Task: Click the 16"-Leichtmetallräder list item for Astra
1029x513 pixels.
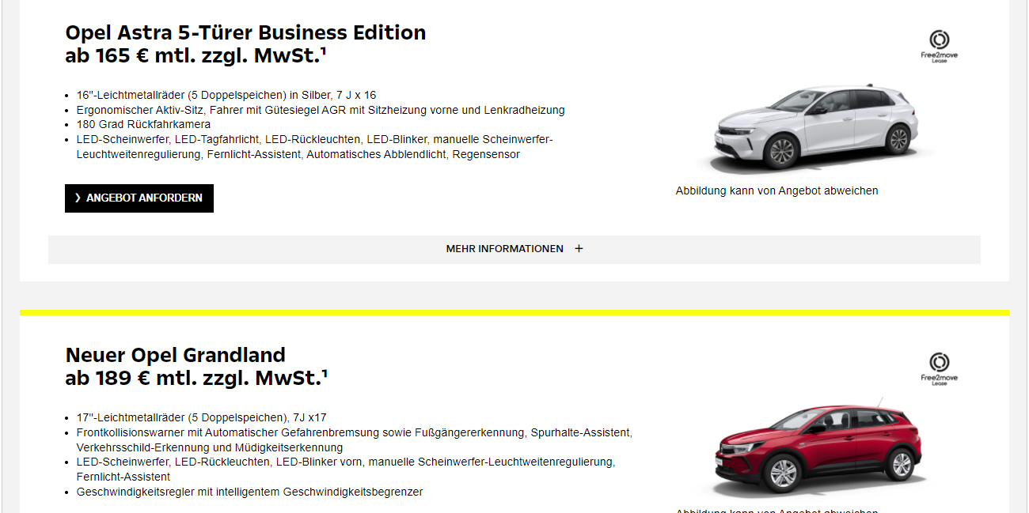Action: click(226, 95)
